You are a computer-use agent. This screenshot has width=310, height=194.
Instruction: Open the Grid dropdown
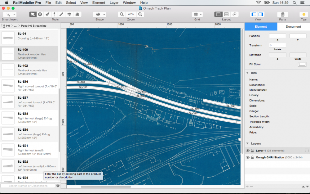pos(197,15)
